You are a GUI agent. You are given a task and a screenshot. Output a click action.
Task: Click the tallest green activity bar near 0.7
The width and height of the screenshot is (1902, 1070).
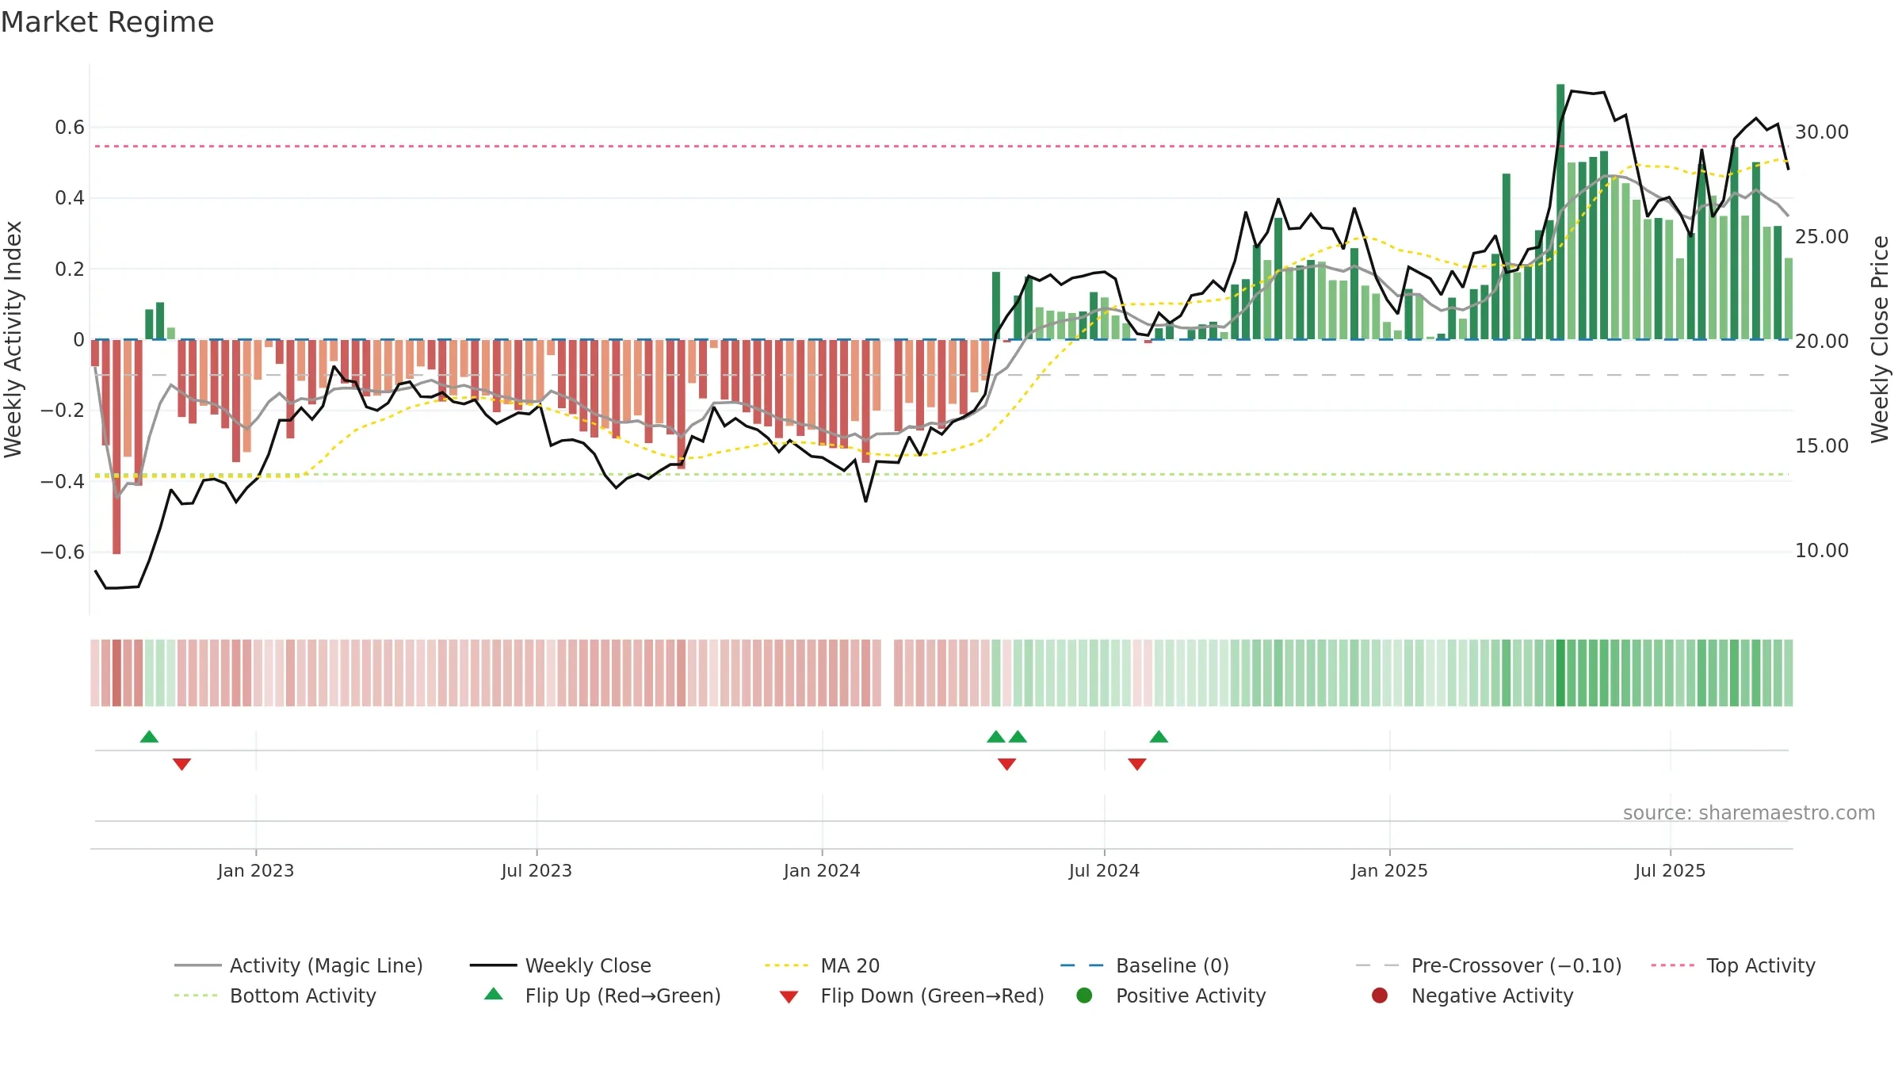point(1560,212)
